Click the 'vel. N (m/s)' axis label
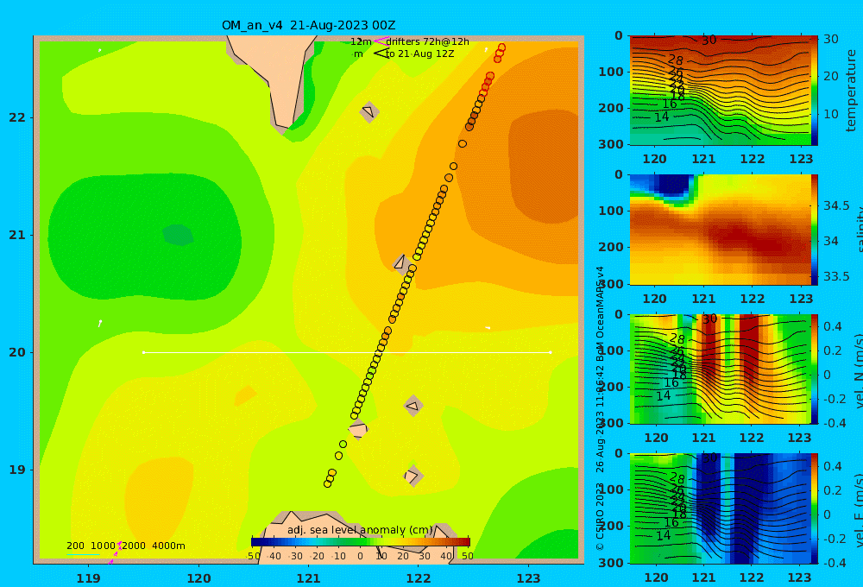This screenshot has height=587, width=863. (858, 370)
